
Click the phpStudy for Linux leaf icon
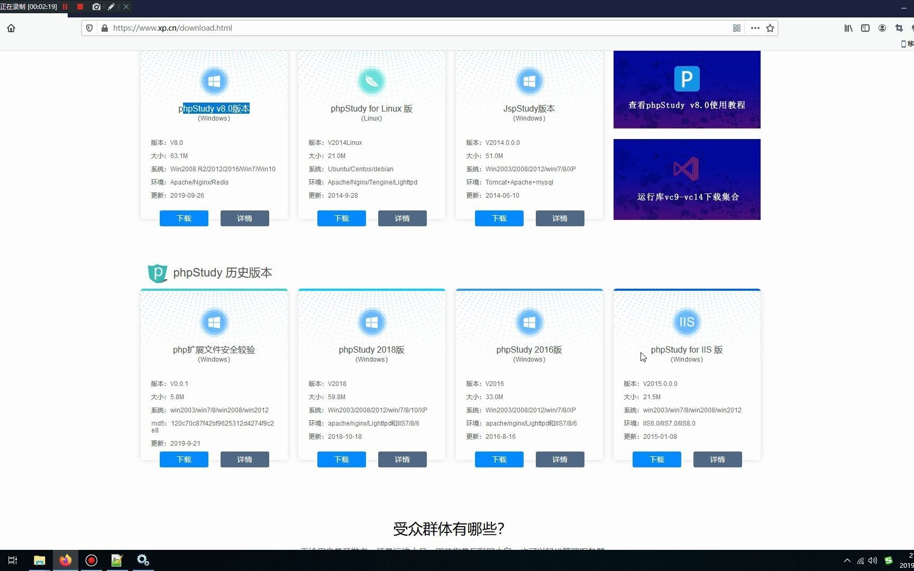tap(372, 81)
